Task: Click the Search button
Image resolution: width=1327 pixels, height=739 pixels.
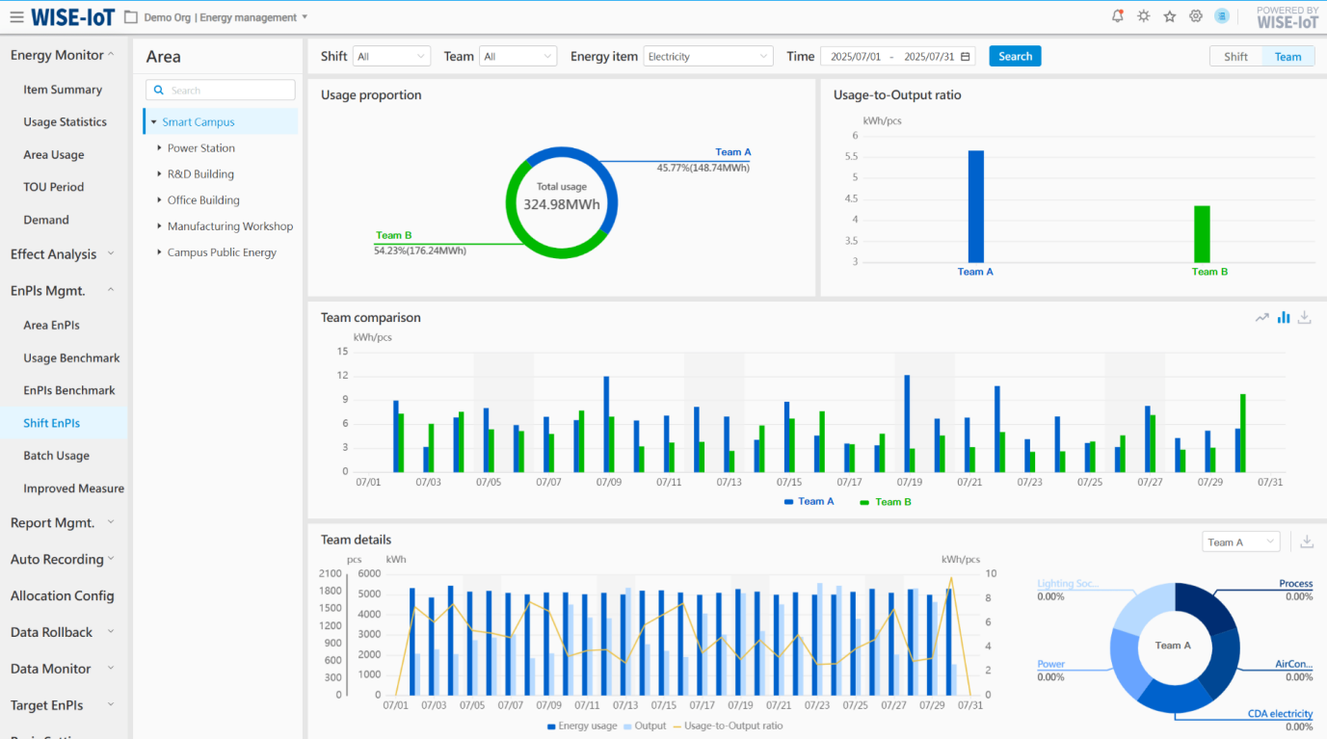Action: coord(1015,57)
